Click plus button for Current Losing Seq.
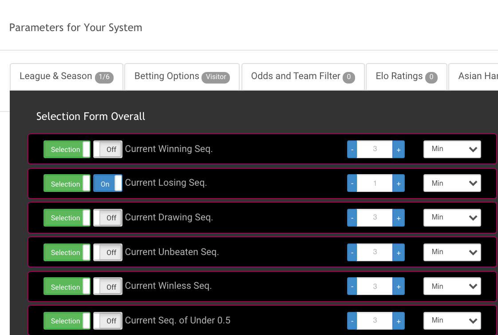Viewport: 498px width, 335px height. [398, 183]
